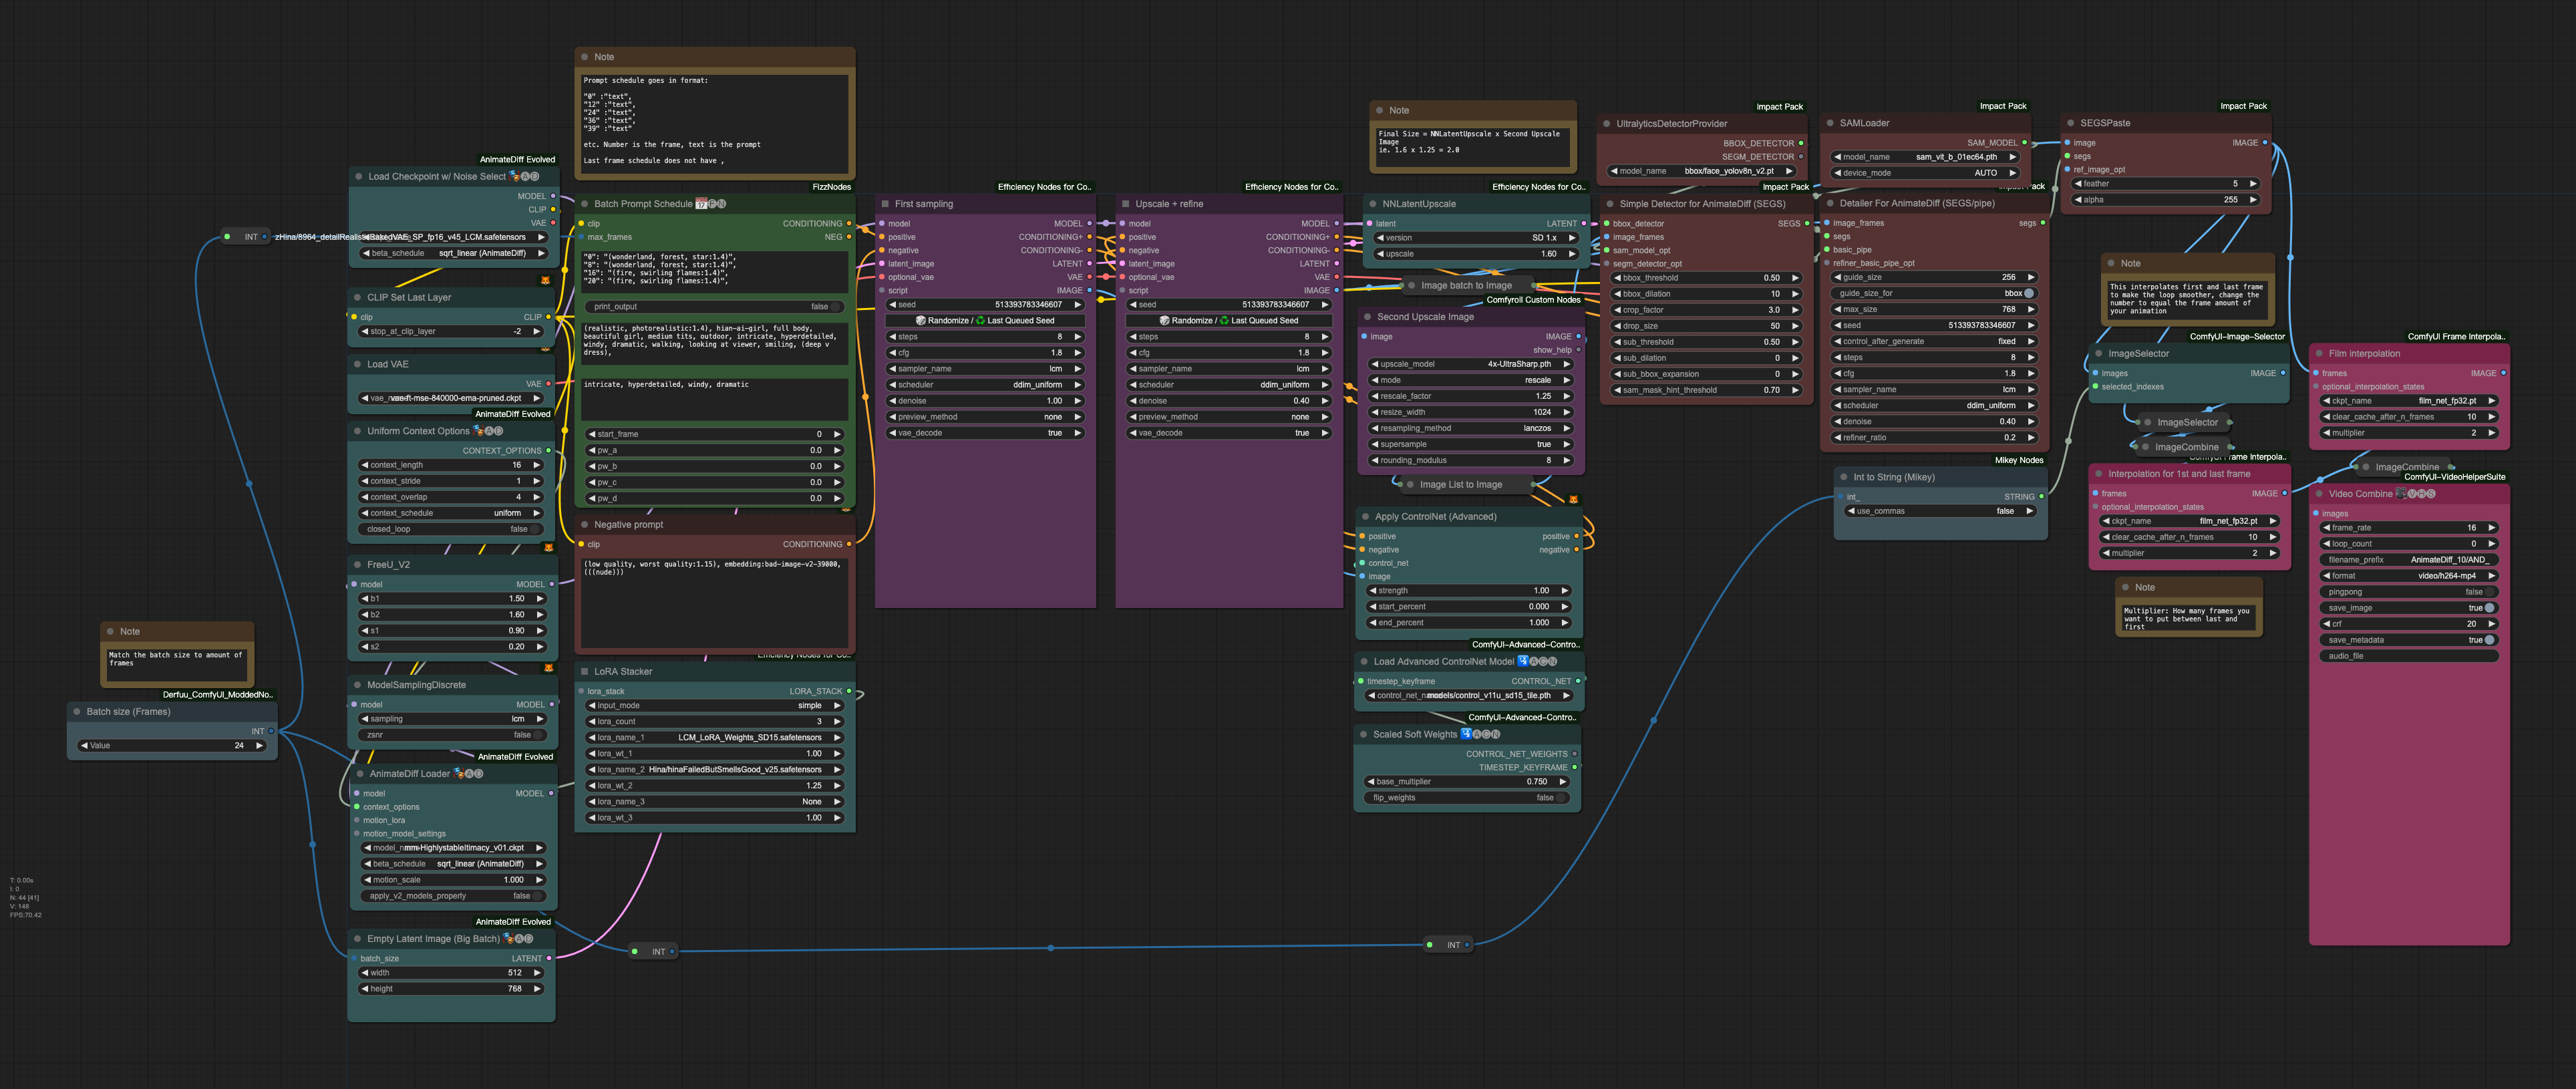Click collapse dot on Film interpolation node
The height and width of the screenshot is (1089, 2576).
pyautogui.click(x=2319, y=354)
